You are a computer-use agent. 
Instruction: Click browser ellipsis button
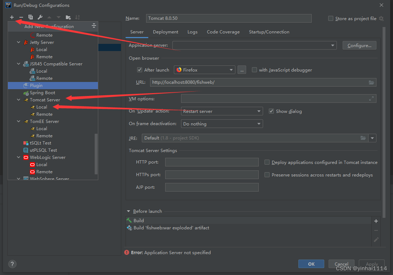point(242,70)
